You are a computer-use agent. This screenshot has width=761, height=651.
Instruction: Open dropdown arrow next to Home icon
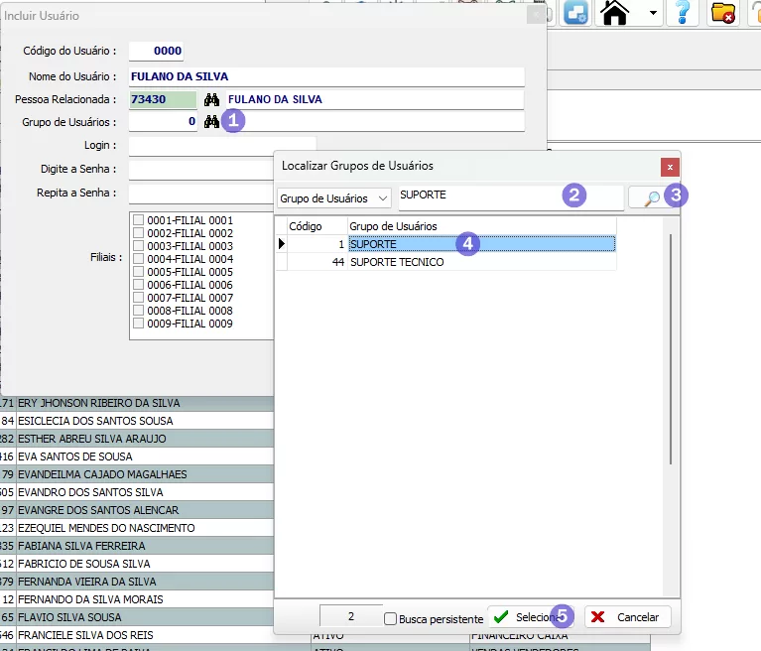[652, 14]
